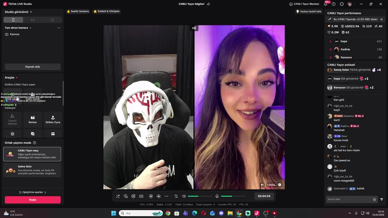Open the AI tools icon
Screen dimensions: 388x218
(x=133, y=196)
